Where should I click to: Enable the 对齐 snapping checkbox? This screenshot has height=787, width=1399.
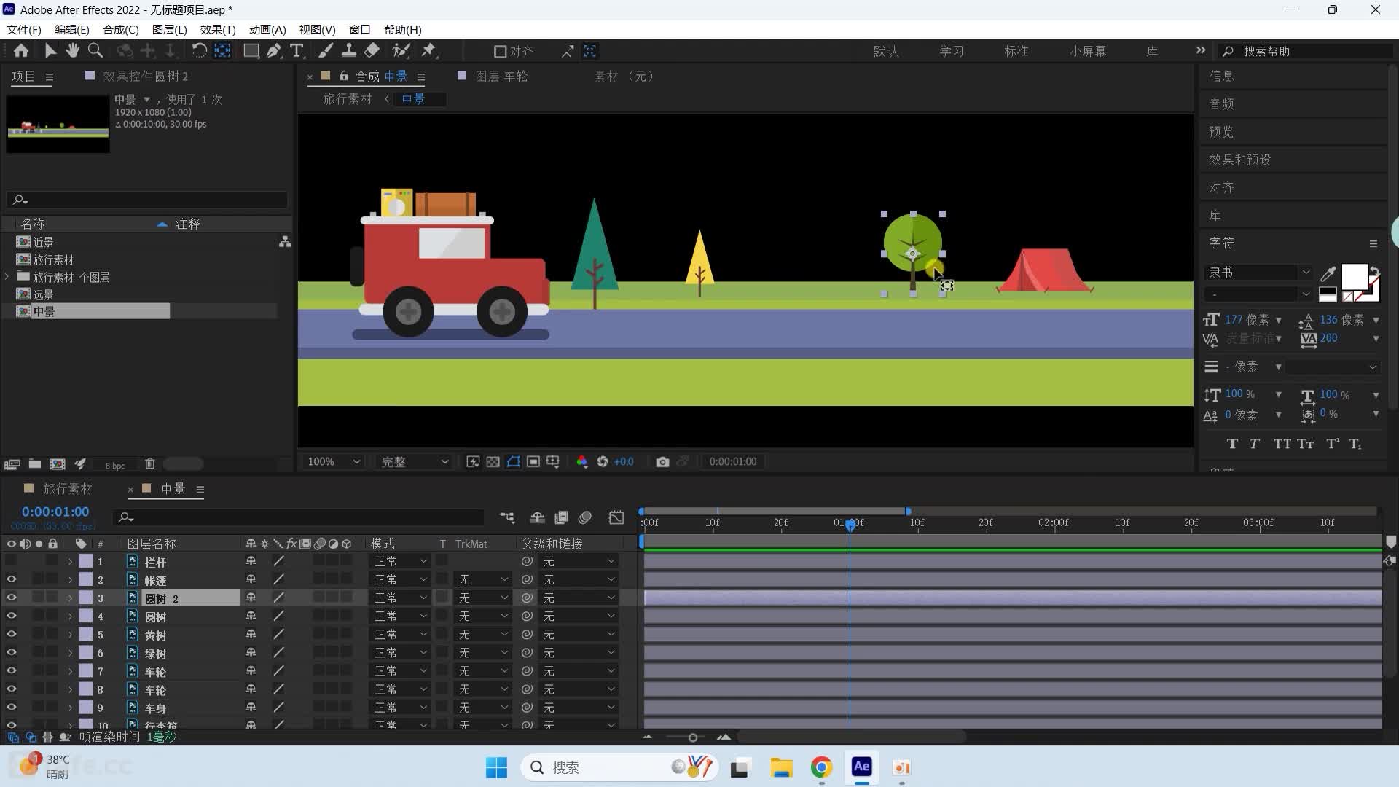[500, 52]
